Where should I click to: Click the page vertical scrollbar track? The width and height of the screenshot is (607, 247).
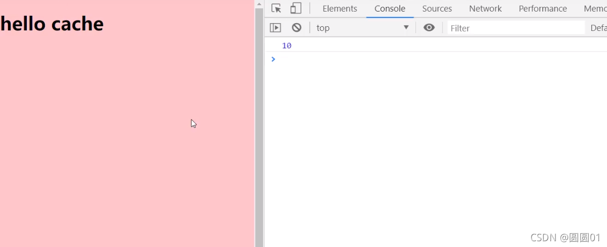[x=259, y=127]
